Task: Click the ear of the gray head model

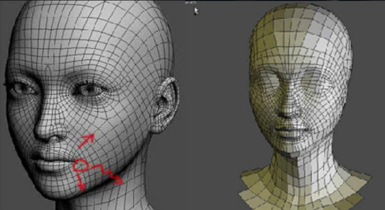Action: [x=164, y=105]
